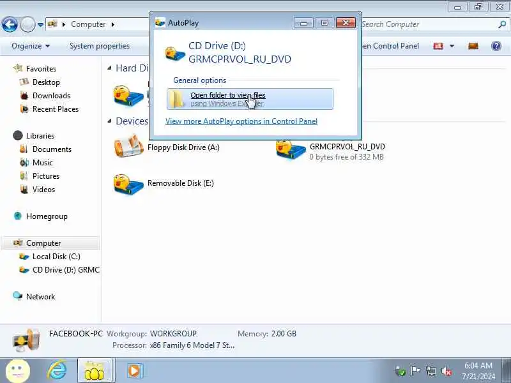
Task: Open CD Drive (D:) GRMC in sidebar
Action: [x=66, y=269]
